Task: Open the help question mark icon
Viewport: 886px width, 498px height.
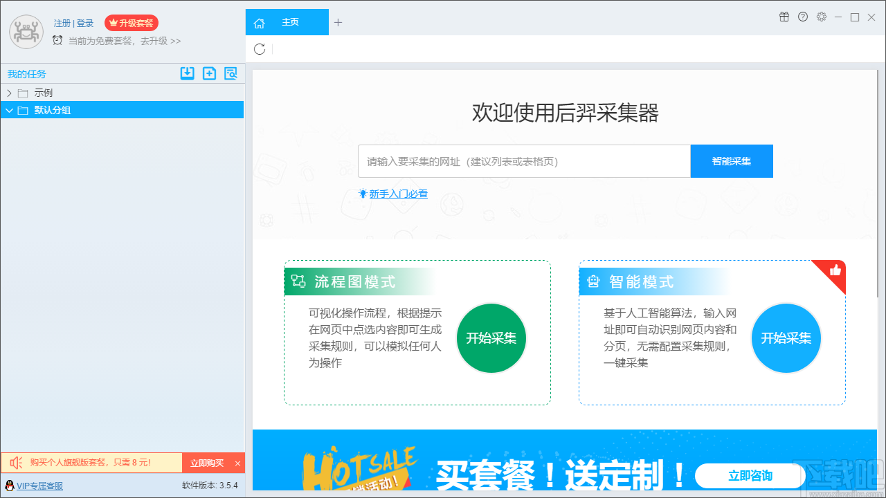Action: point(803,17)
